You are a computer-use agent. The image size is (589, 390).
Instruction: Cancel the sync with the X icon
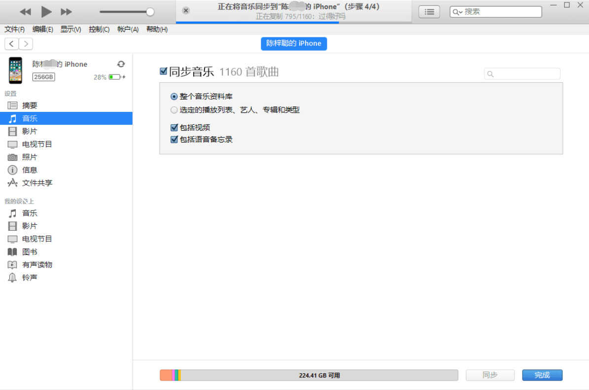[185, 10]
